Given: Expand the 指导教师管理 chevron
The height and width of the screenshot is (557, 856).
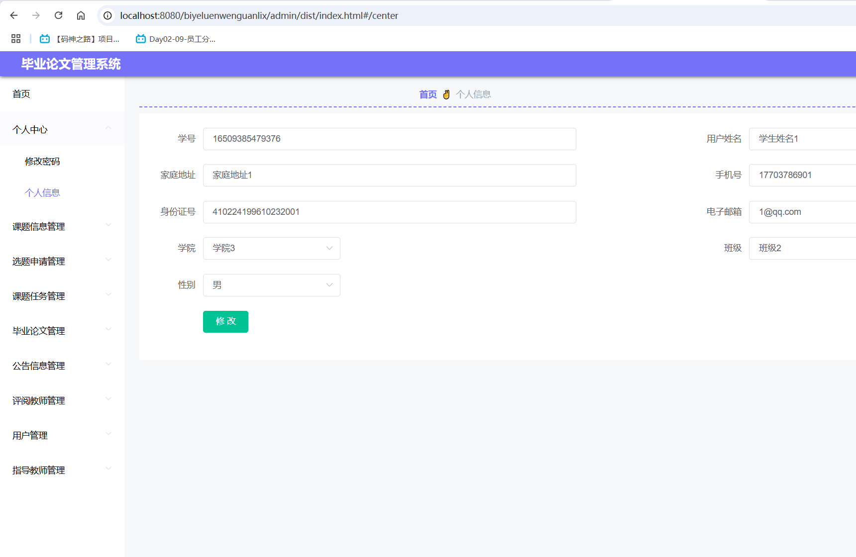Looking at the screenshot, I should tap(108, 469).
